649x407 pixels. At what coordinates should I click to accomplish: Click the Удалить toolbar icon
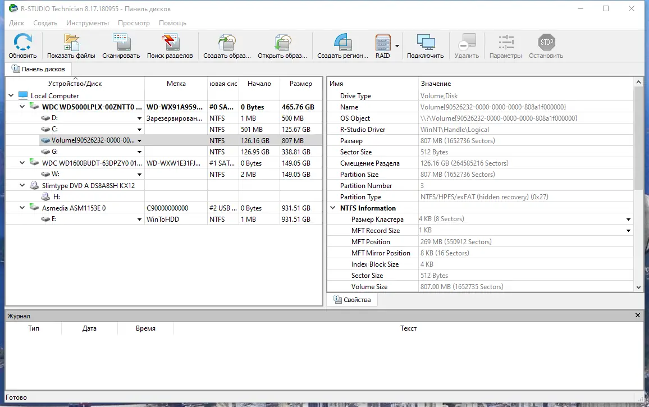pyautogui.click(x=467, y=45)
